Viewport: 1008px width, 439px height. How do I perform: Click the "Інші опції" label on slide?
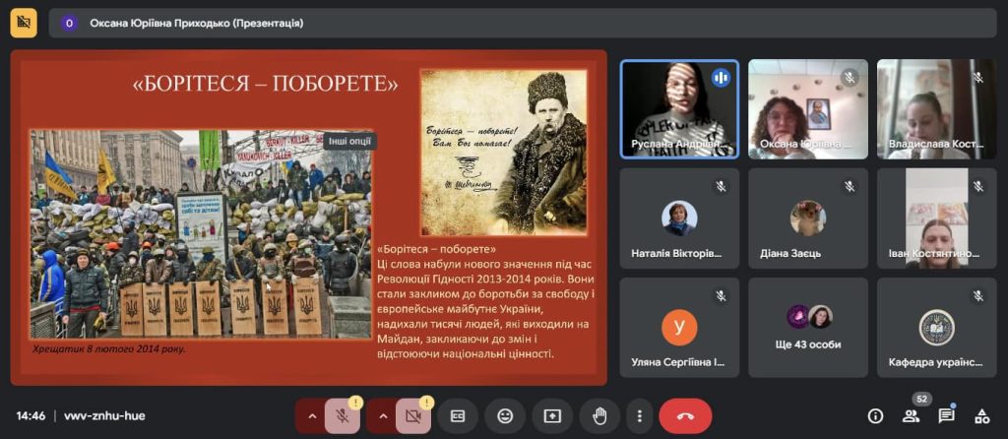click(348, 141)
